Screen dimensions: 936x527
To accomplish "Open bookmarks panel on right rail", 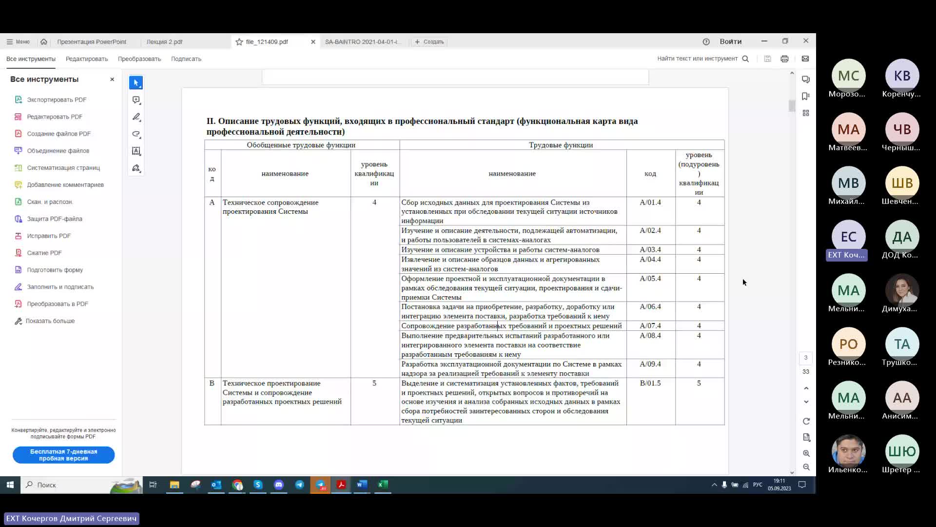I will coord(806,96).
